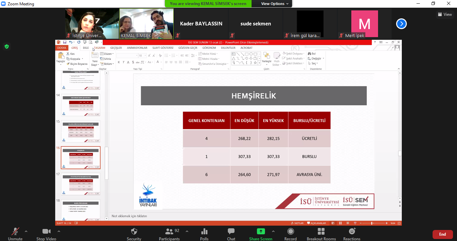Open the Polls icon
This screenshot has height=241, width=457.
(204, 232)
